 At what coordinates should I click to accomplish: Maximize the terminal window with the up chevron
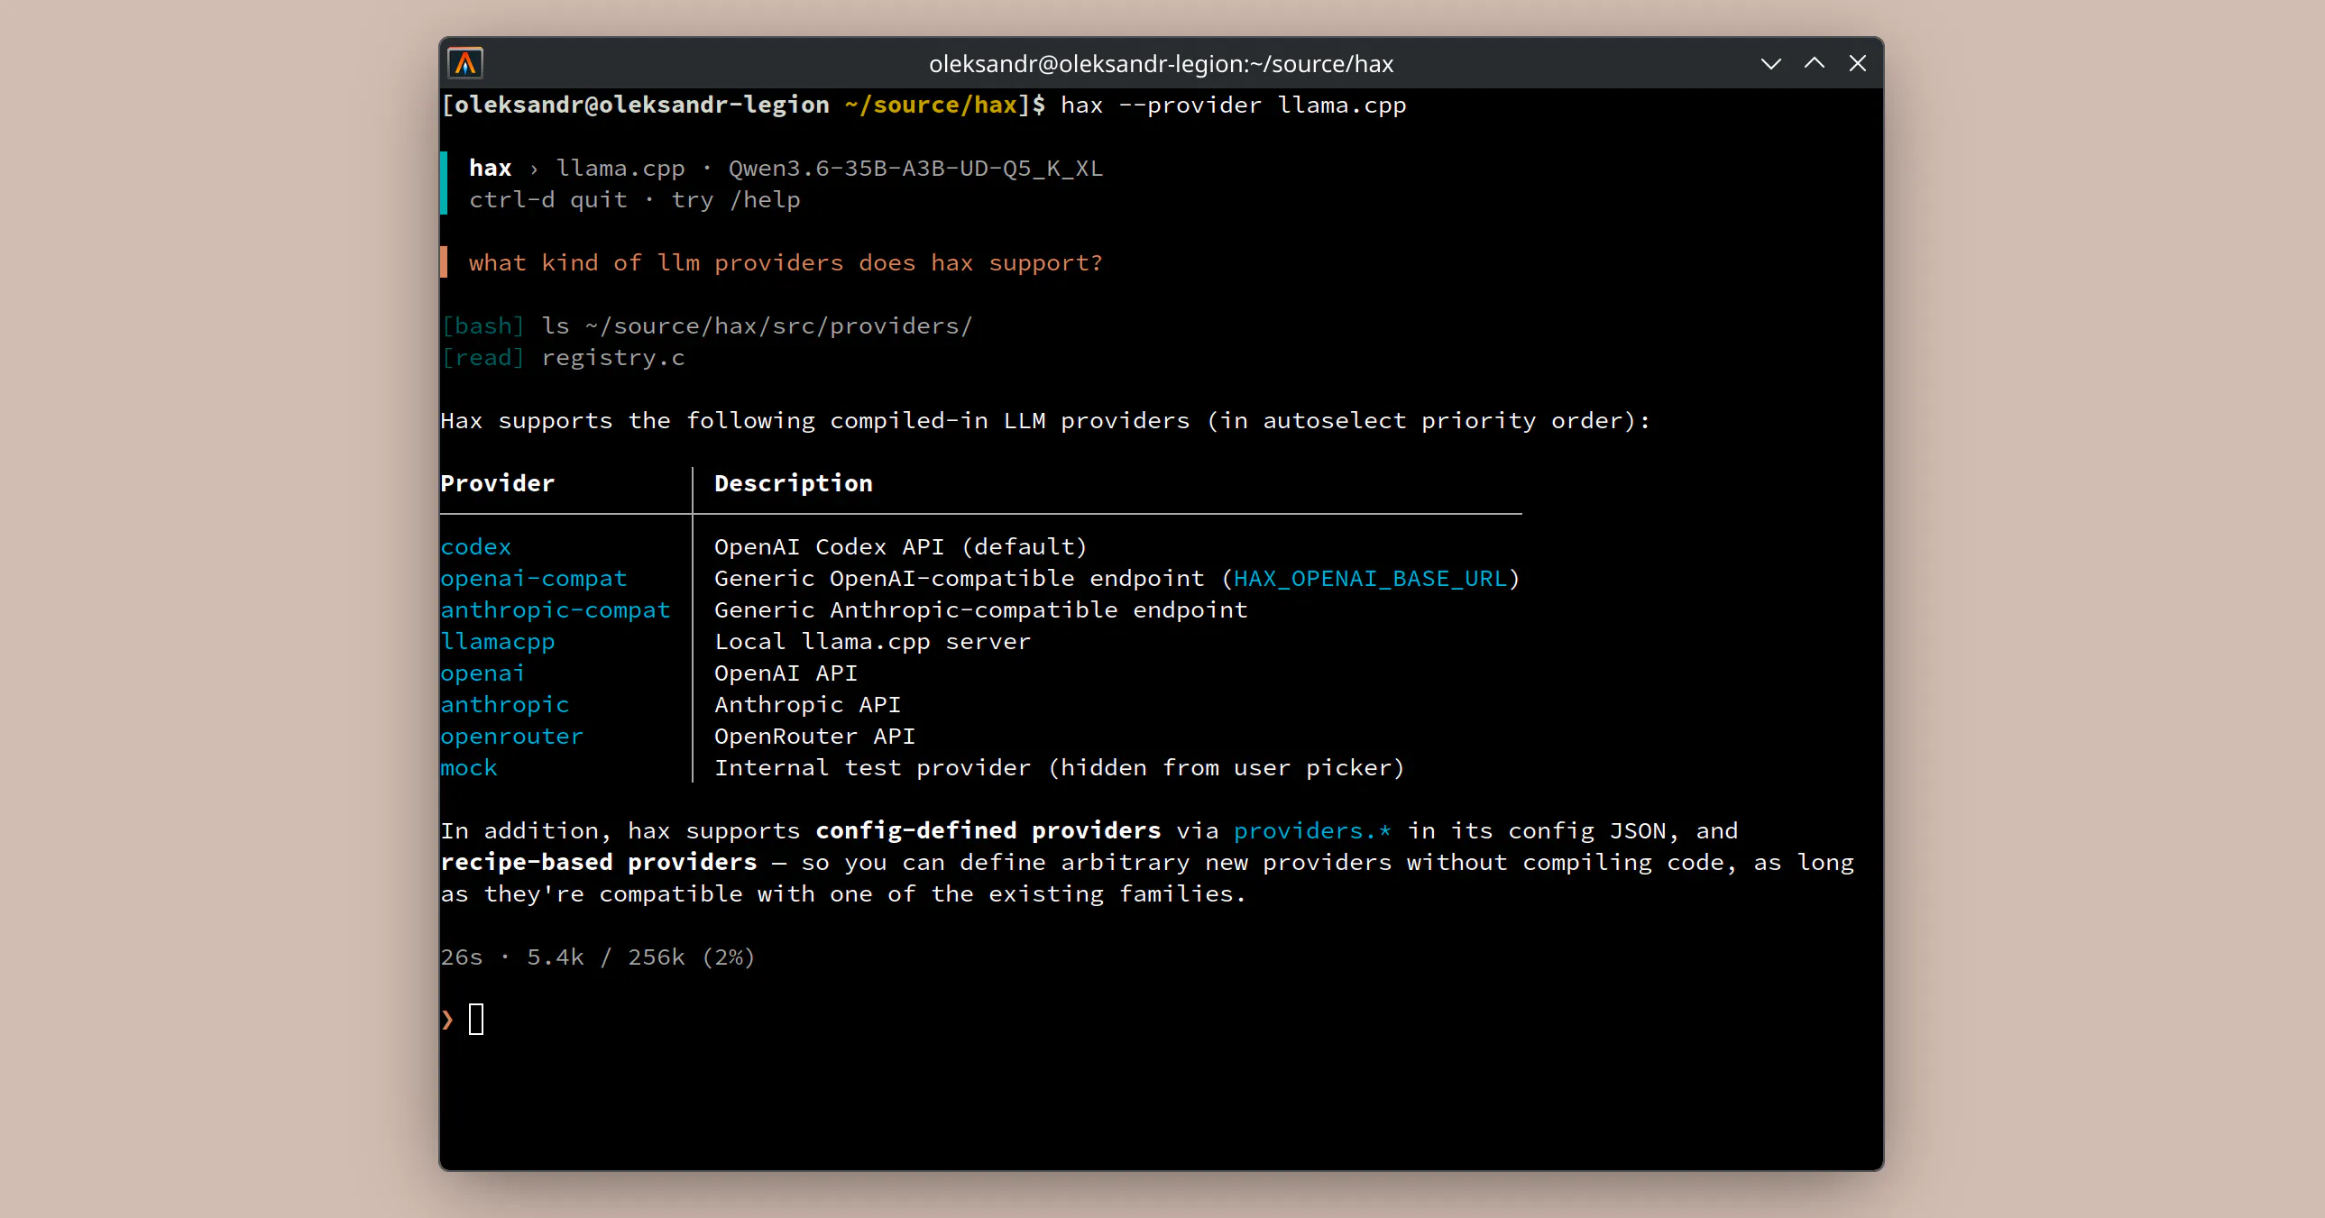coord(1815,63)
